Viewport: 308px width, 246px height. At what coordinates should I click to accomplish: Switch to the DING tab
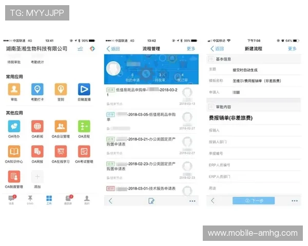coord(30,200)
